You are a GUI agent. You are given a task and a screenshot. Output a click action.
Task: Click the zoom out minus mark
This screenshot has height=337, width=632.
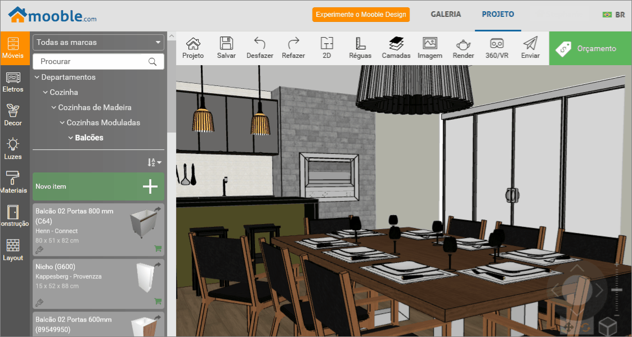coord(617,315)
